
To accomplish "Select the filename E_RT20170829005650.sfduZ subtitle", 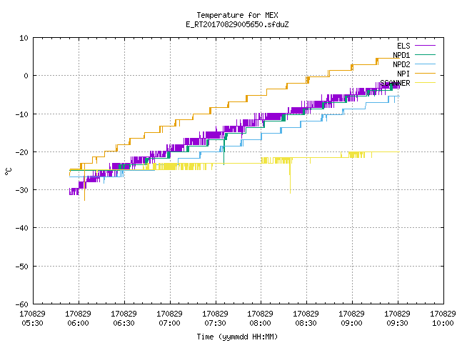I will (x=237, y=24).
